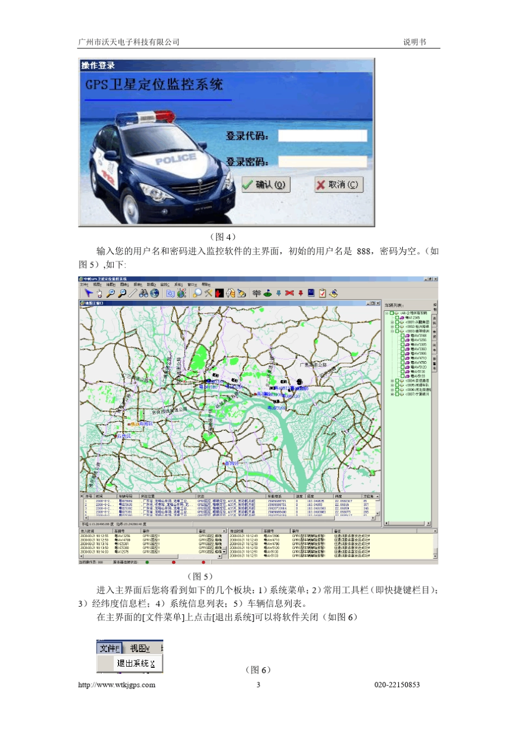
Task: Click the green flag marker icon
Action: 267,293
